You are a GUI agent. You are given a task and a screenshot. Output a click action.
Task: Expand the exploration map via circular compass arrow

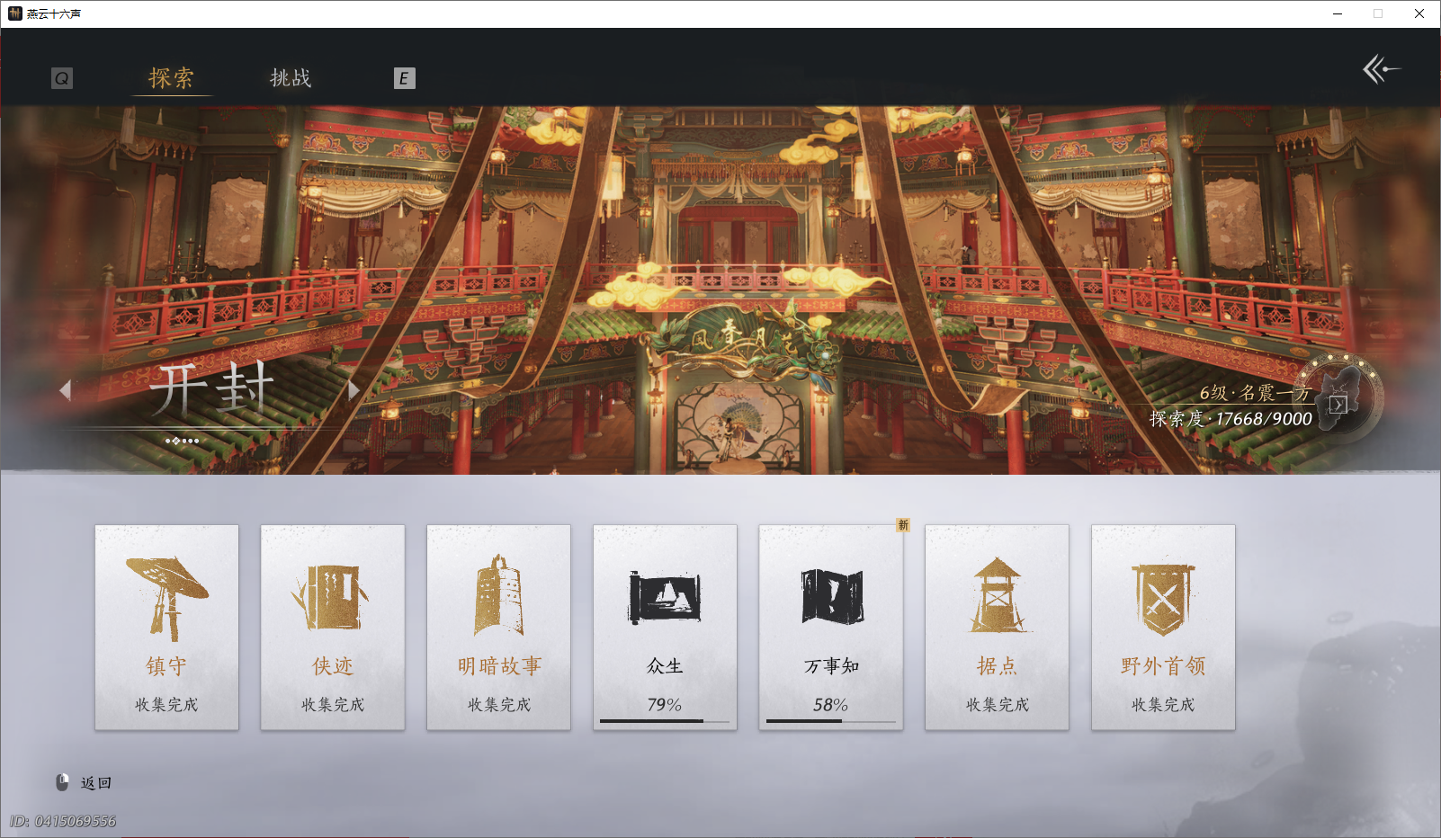pos(1339,402)
